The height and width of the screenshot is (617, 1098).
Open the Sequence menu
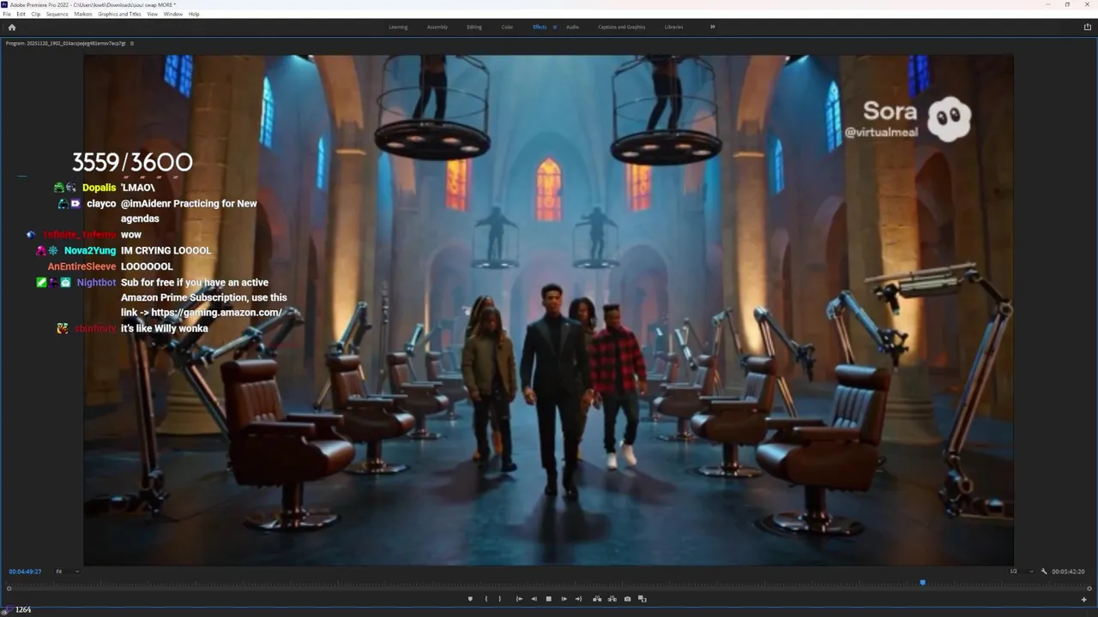tap(57, 14)
